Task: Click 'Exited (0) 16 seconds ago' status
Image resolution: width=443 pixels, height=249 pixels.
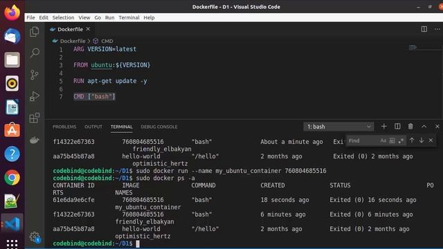Action: pos(373,200)
